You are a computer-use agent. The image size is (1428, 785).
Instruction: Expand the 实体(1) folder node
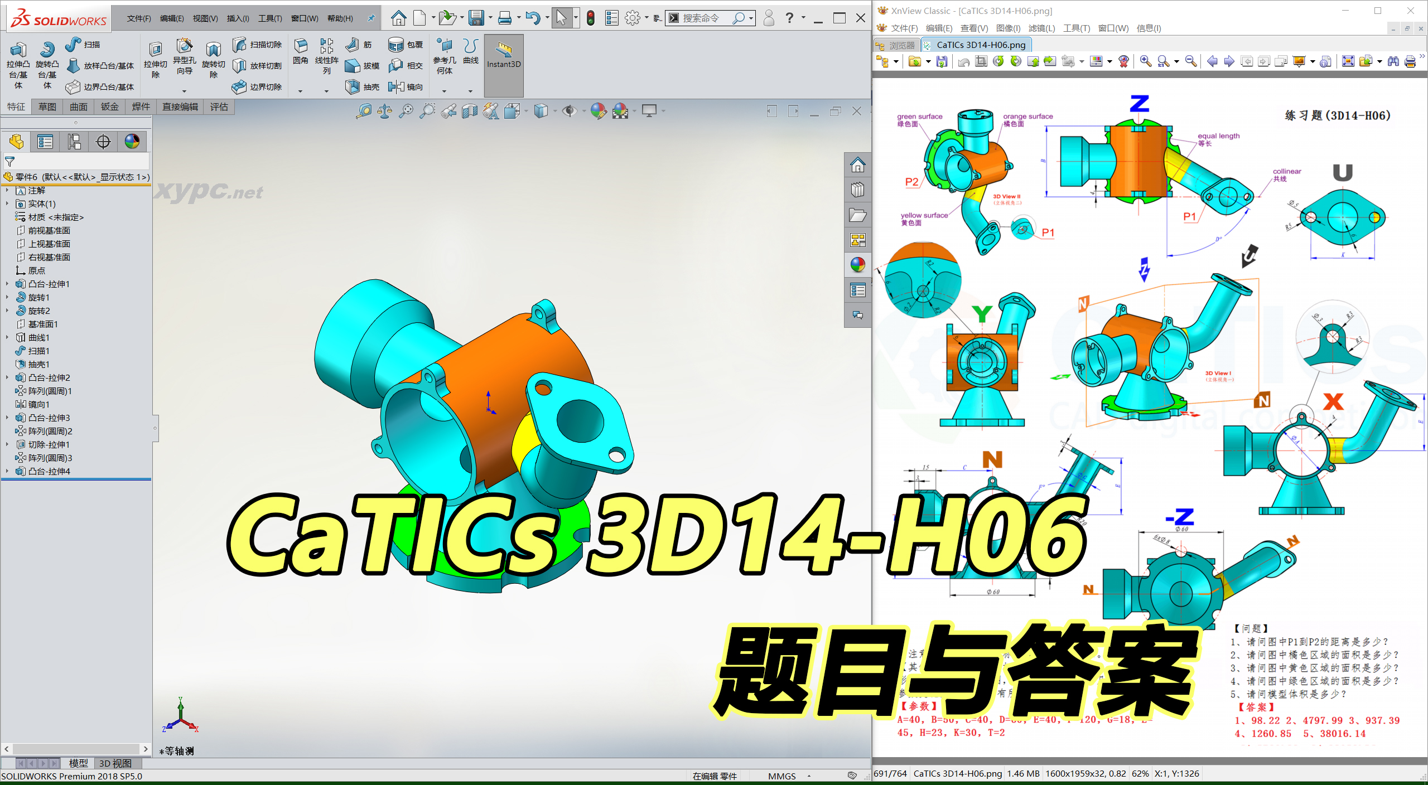pyautogui.click(x=7, y=203)
